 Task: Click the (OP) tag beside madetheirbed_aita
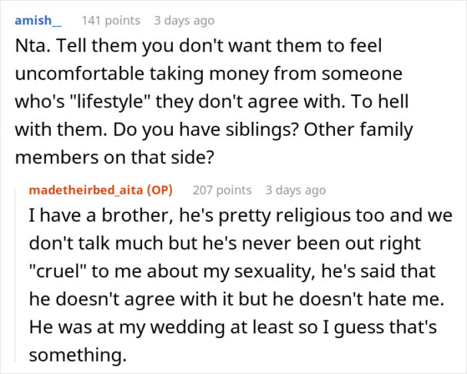pos(160,190)
